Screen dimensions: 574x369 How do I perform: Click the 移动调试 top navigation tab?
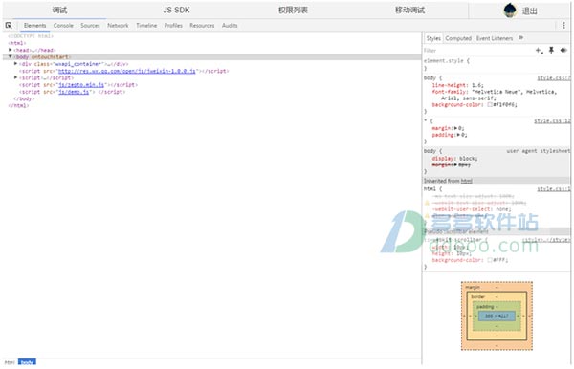tap(409, 11)
